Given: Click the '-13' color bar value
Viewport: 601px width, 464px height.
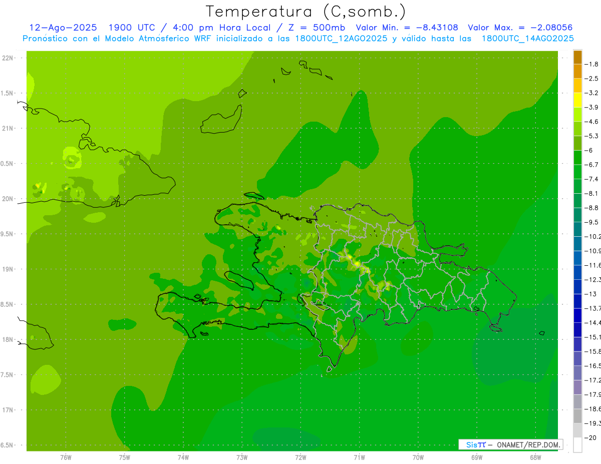Looking at the screenshot, I should (x=591, y=294).
